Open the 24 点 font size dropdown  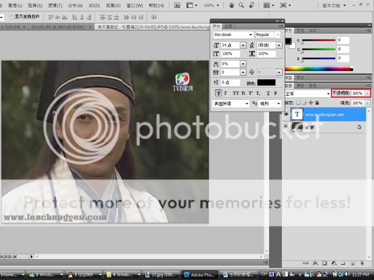[x=243, y=45]
